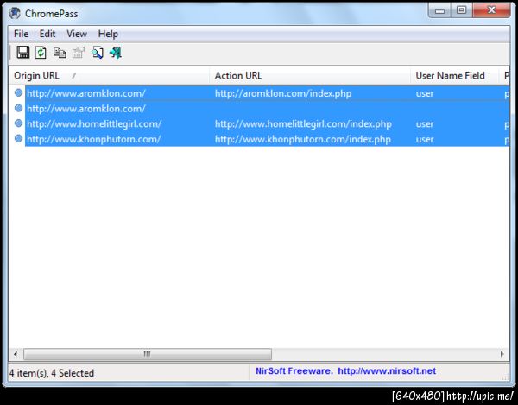Open the View menu

[x=77, y=34]
